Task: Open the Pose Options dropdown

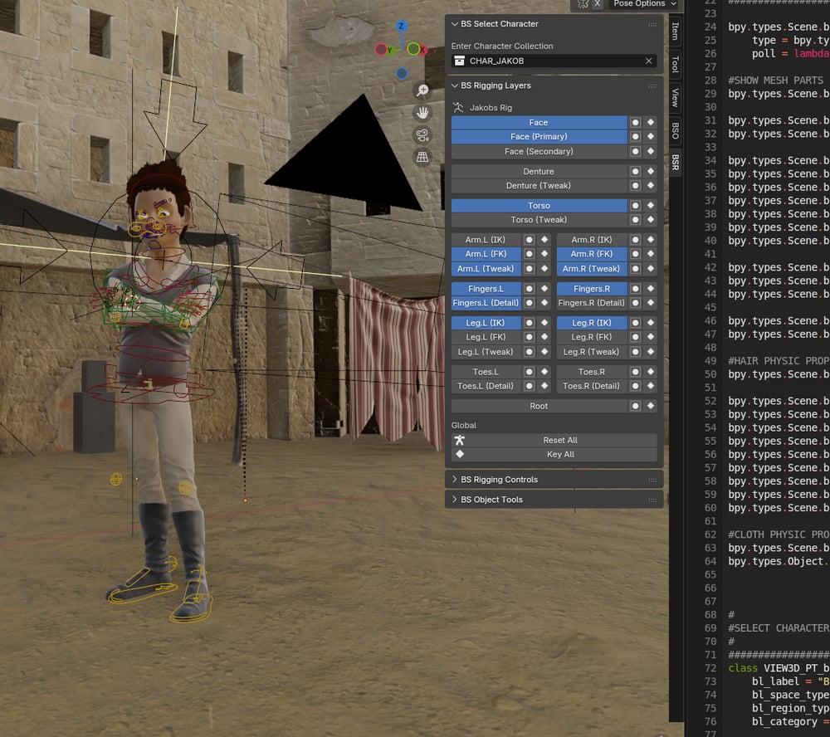Action: pos(645,3)
